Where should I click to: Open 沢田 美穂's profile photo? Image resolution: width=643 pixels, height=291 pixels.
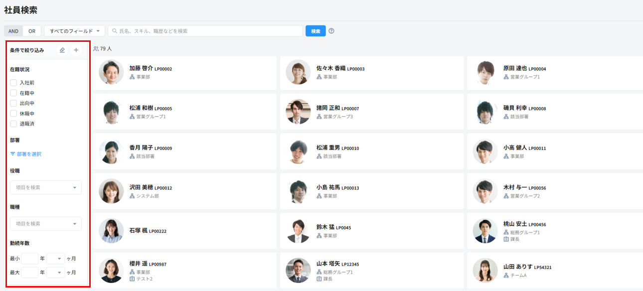click(111, 191)
